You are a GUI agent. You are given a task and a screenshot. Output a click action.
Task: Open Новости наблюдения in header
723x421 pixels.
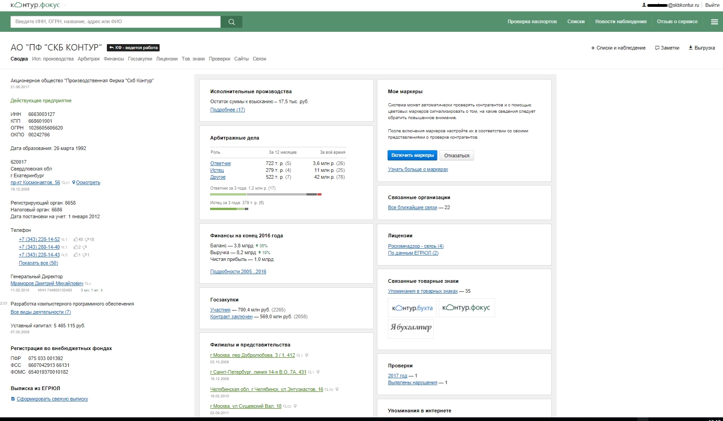coord(621,21)
